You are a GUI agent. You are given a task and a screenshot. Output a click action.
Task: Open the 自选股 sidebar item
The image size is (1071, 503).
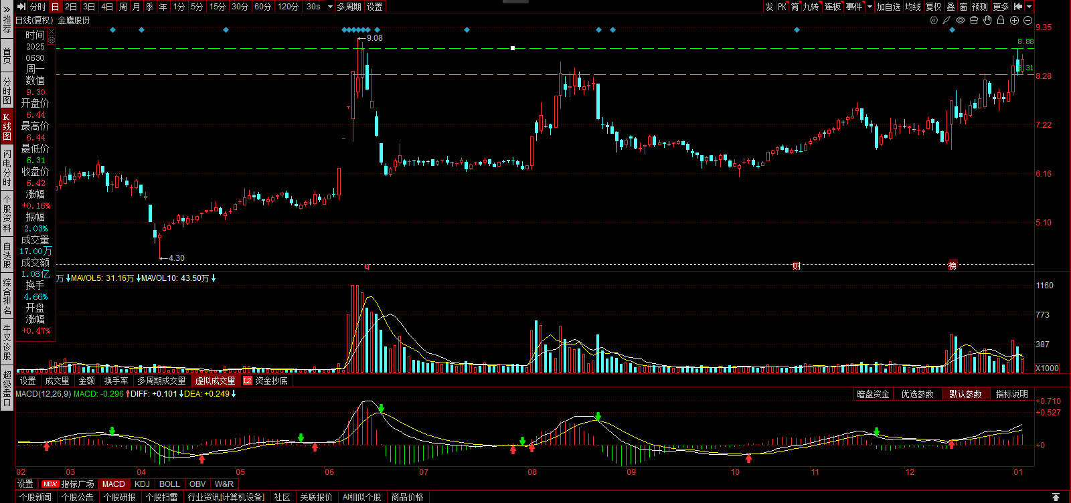tap(7, 256)
